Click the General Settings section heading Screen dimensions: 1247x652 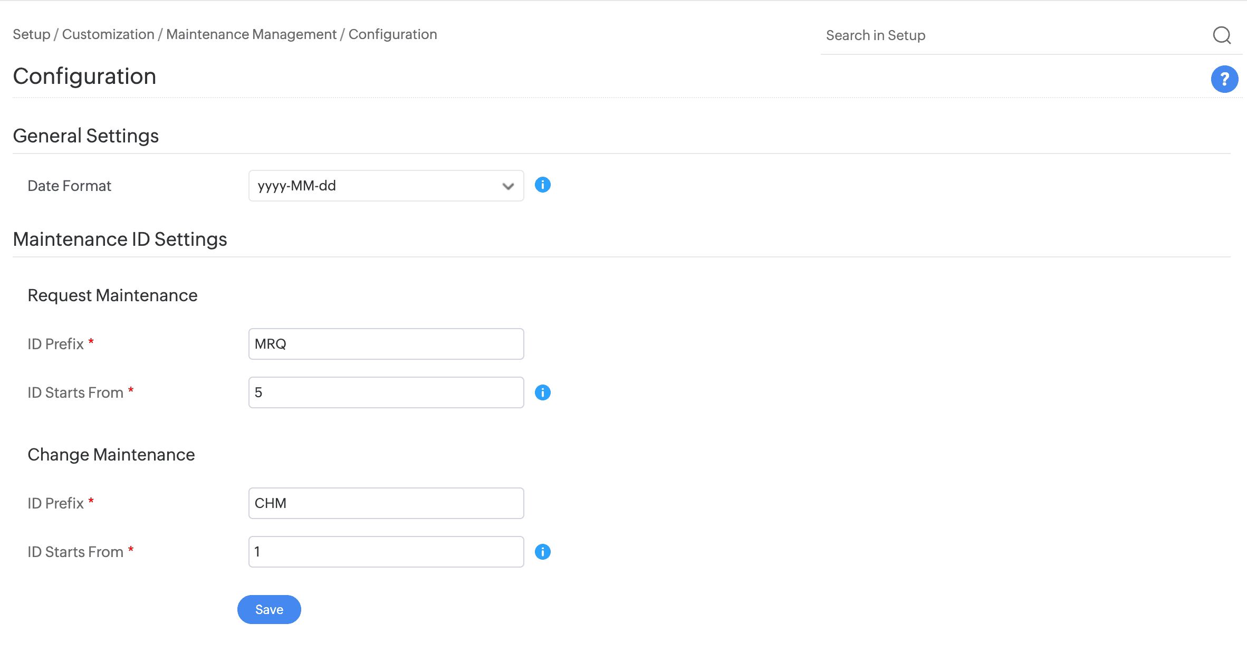click(85, 136)
